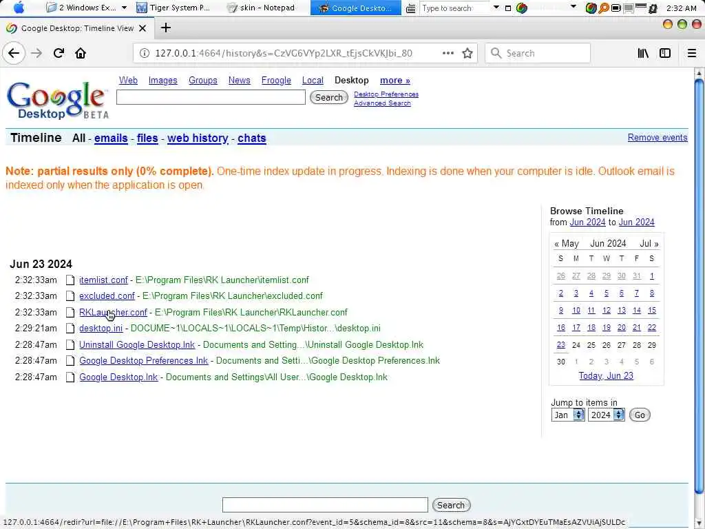
Task: Go back using the browser arrow
Action: 14,53
